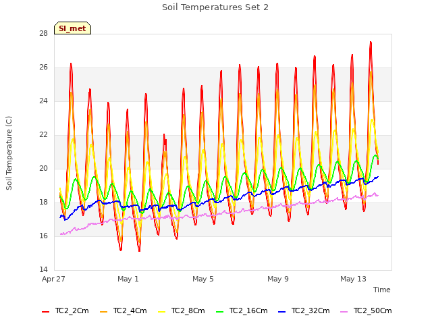Click the Apr 27 x-axis tick label
Image resolution: width=432 pixels, height=324 pixels.
(53, 279)
